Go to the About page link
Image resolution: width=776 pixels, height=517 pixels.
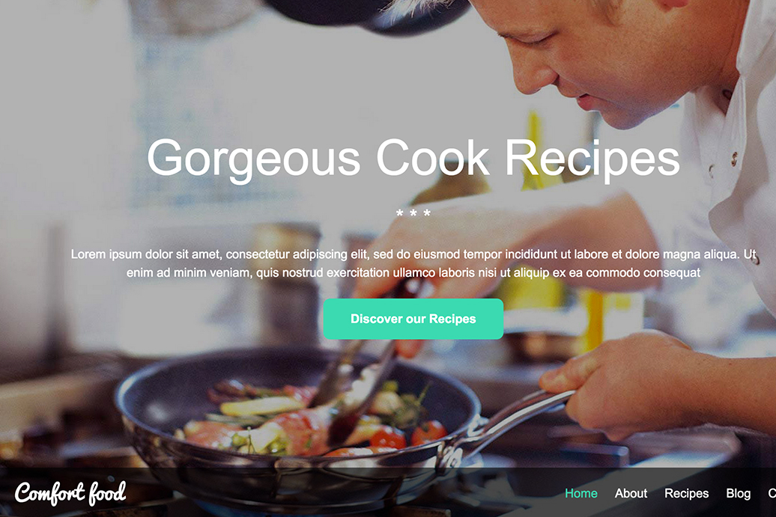click(x=631, y=493)
